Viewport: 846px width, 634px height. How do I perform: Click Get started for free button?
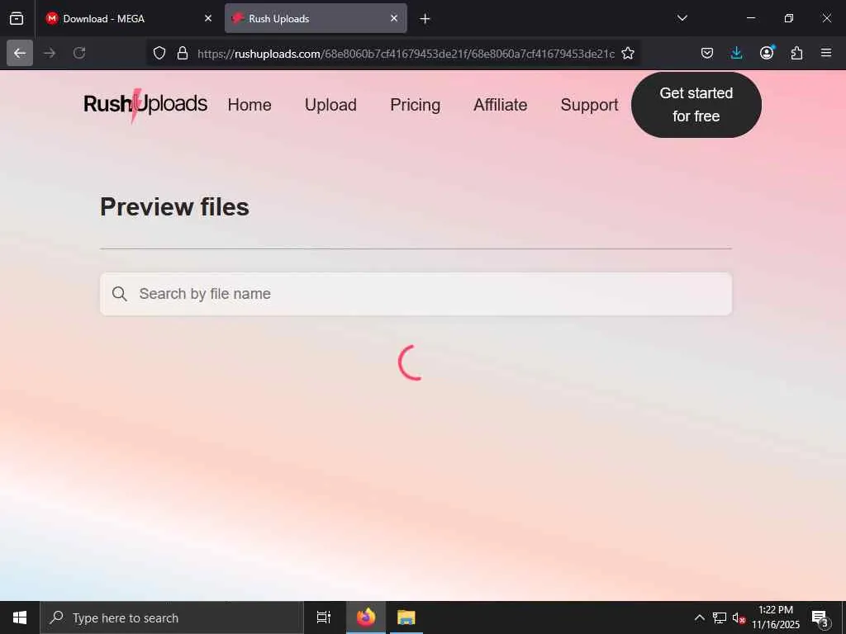[x=696, y=105]
